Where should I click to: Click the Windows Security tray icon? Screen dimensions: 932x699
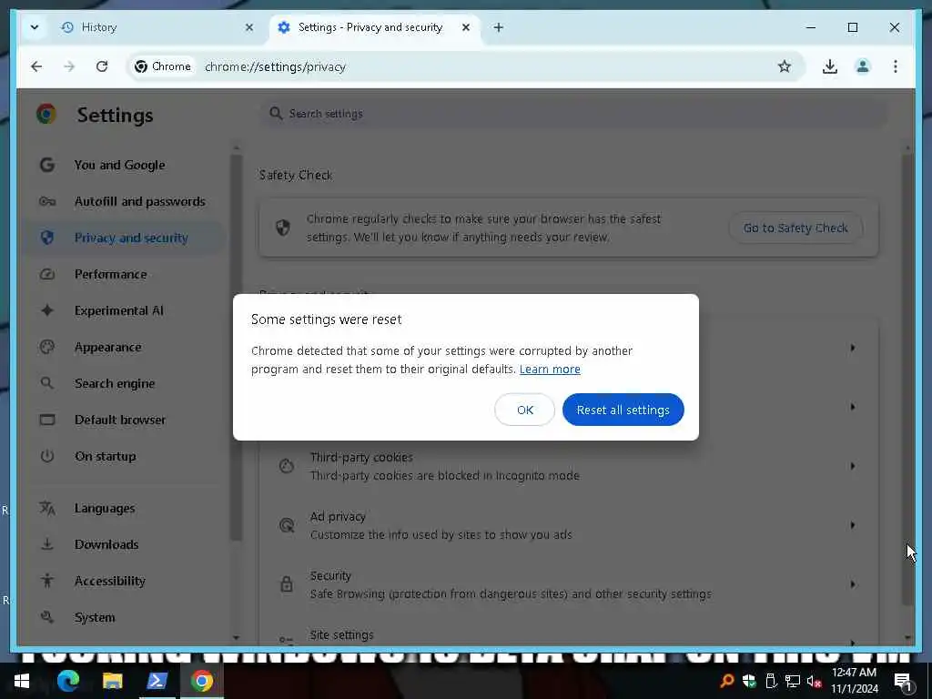tap(748, 681)
